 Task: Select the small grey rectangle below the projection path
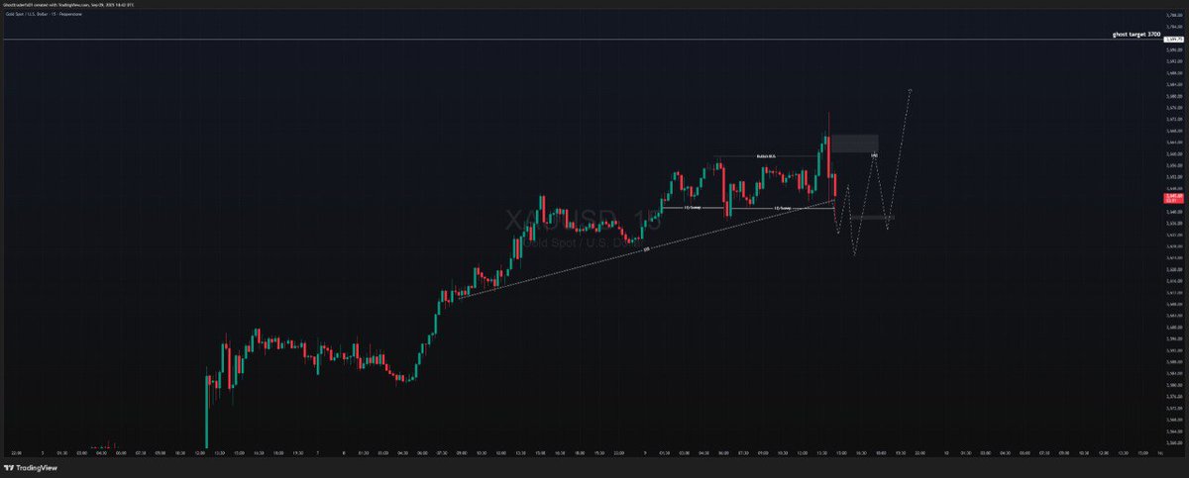click(x=872, y=217)
